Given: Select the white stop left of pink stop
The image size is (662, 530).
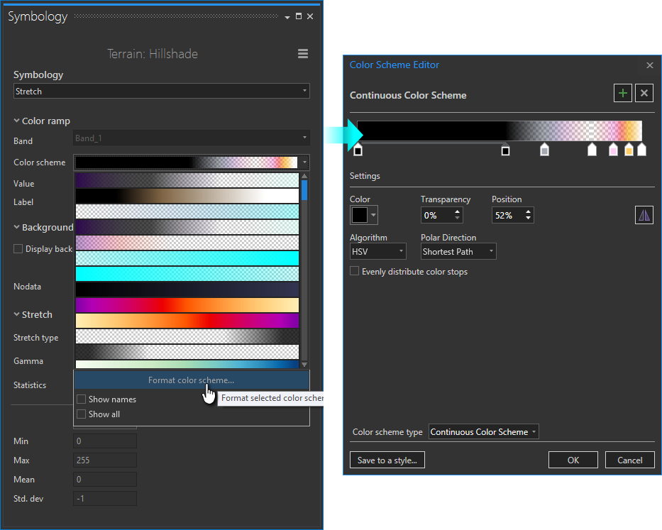Looking at the screenshot, I should point(592,150).
